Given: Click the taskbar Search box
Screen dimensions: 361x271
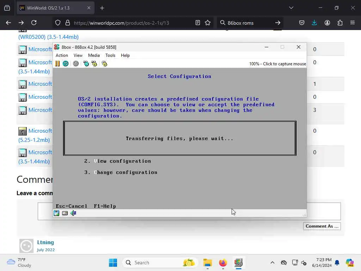Looking at the screenshot, I should 160,263.
